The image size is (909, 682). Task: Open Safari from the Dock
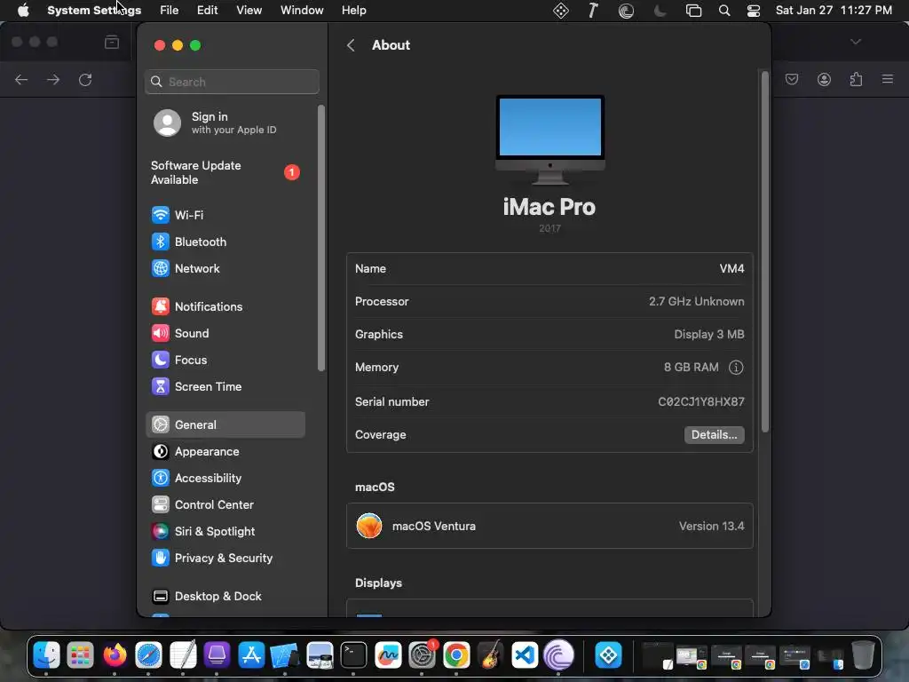coord(148,655)
